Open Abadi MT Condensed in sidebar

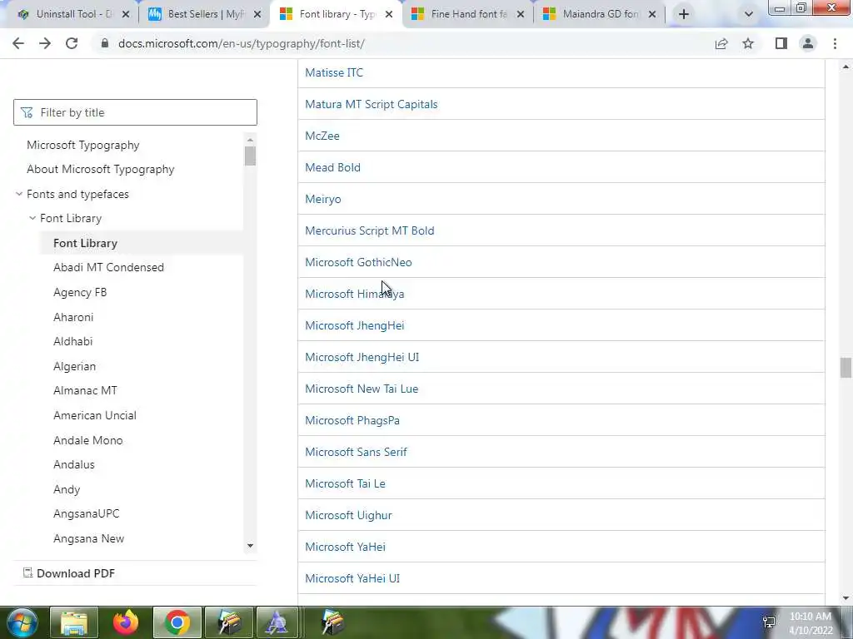click(108, 267)
